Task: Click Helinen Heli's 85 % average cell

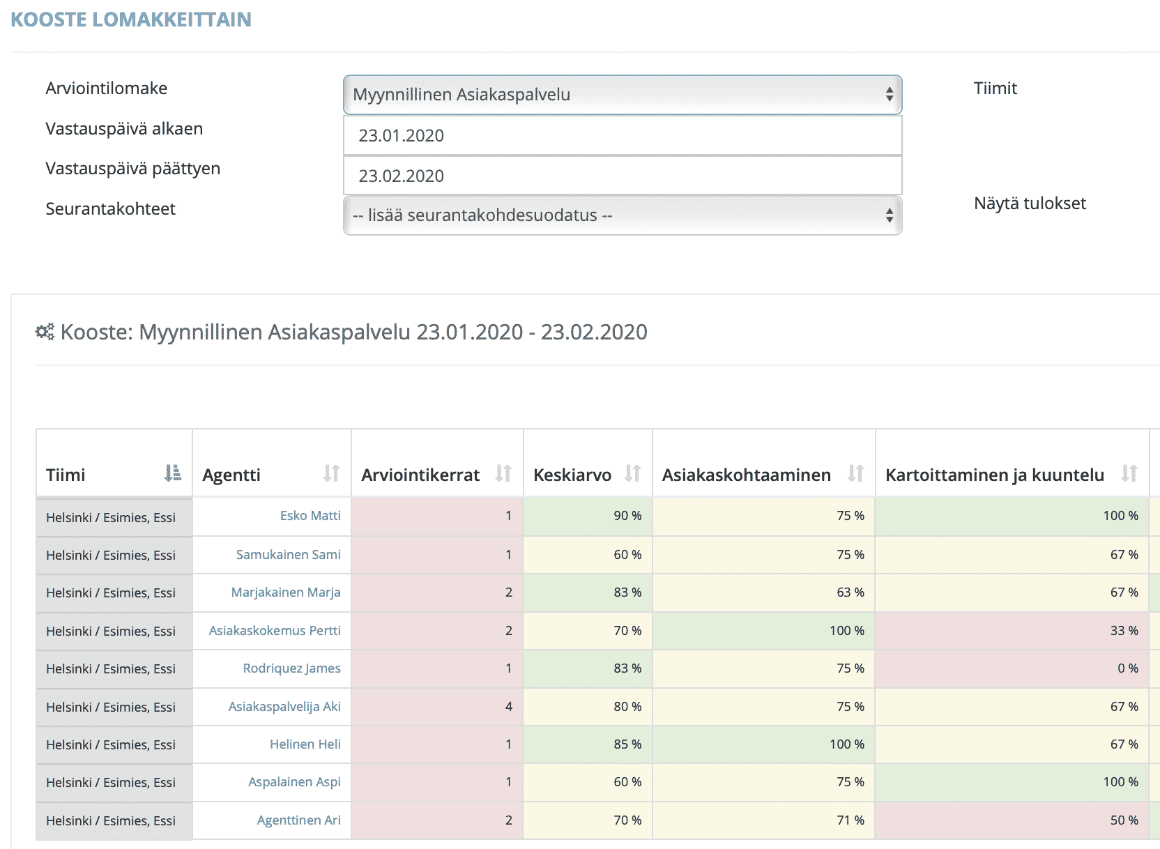Action: pos(588,744)
